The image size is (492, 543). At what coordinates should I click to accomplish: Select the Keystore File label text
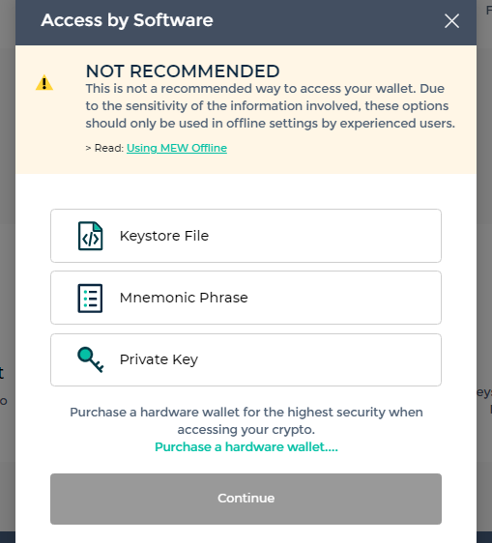[x=164, y=236]
